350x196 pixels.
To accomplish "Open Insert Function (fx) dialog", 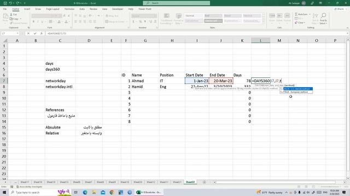I will (x=42, y=33).
